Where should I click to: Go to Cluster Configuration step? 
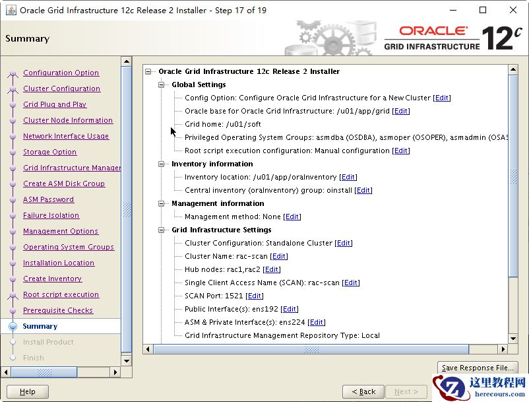click(x=62, y=88)
